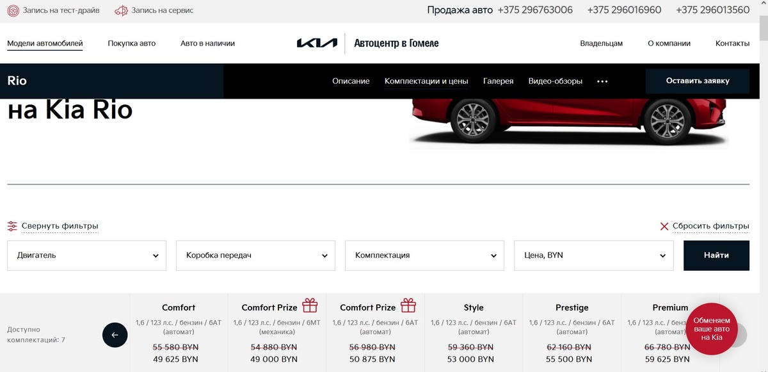Click the test-drive steering wheel icon
768x372 pixels.
coord(13,10)
